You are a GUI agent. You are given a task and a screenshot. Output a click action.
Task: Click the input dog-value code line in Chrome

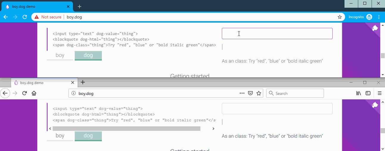95,34
